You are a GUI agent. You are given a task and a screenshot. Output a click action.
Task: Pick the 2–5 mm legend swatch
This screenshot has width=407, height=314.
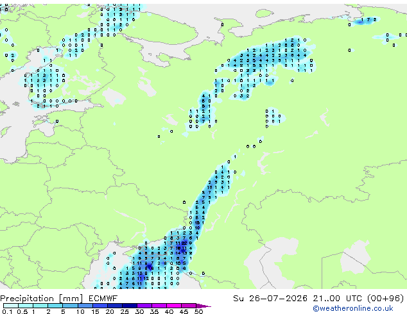[x=55, y=306]
